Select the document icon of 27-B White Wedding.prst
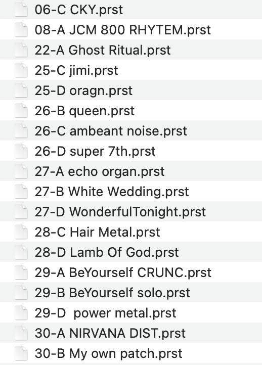Image resolution: width=262 pixels, height=365 pixels. pos(21,192)
